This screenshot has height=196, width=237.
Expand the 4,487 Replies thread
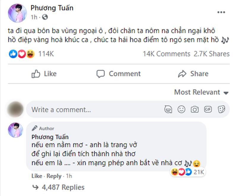58,187
